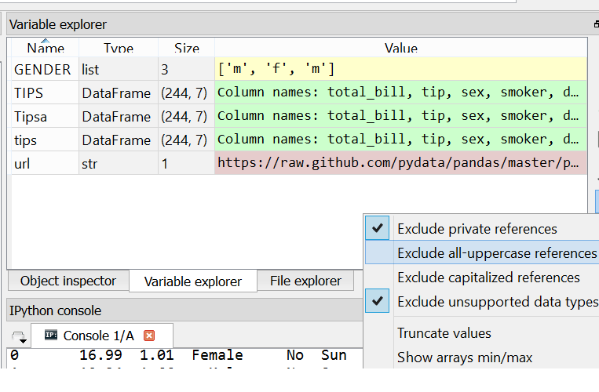The image size is (599, 392).
Task: Select the GENDER variable name
Action: click(45, 70)
